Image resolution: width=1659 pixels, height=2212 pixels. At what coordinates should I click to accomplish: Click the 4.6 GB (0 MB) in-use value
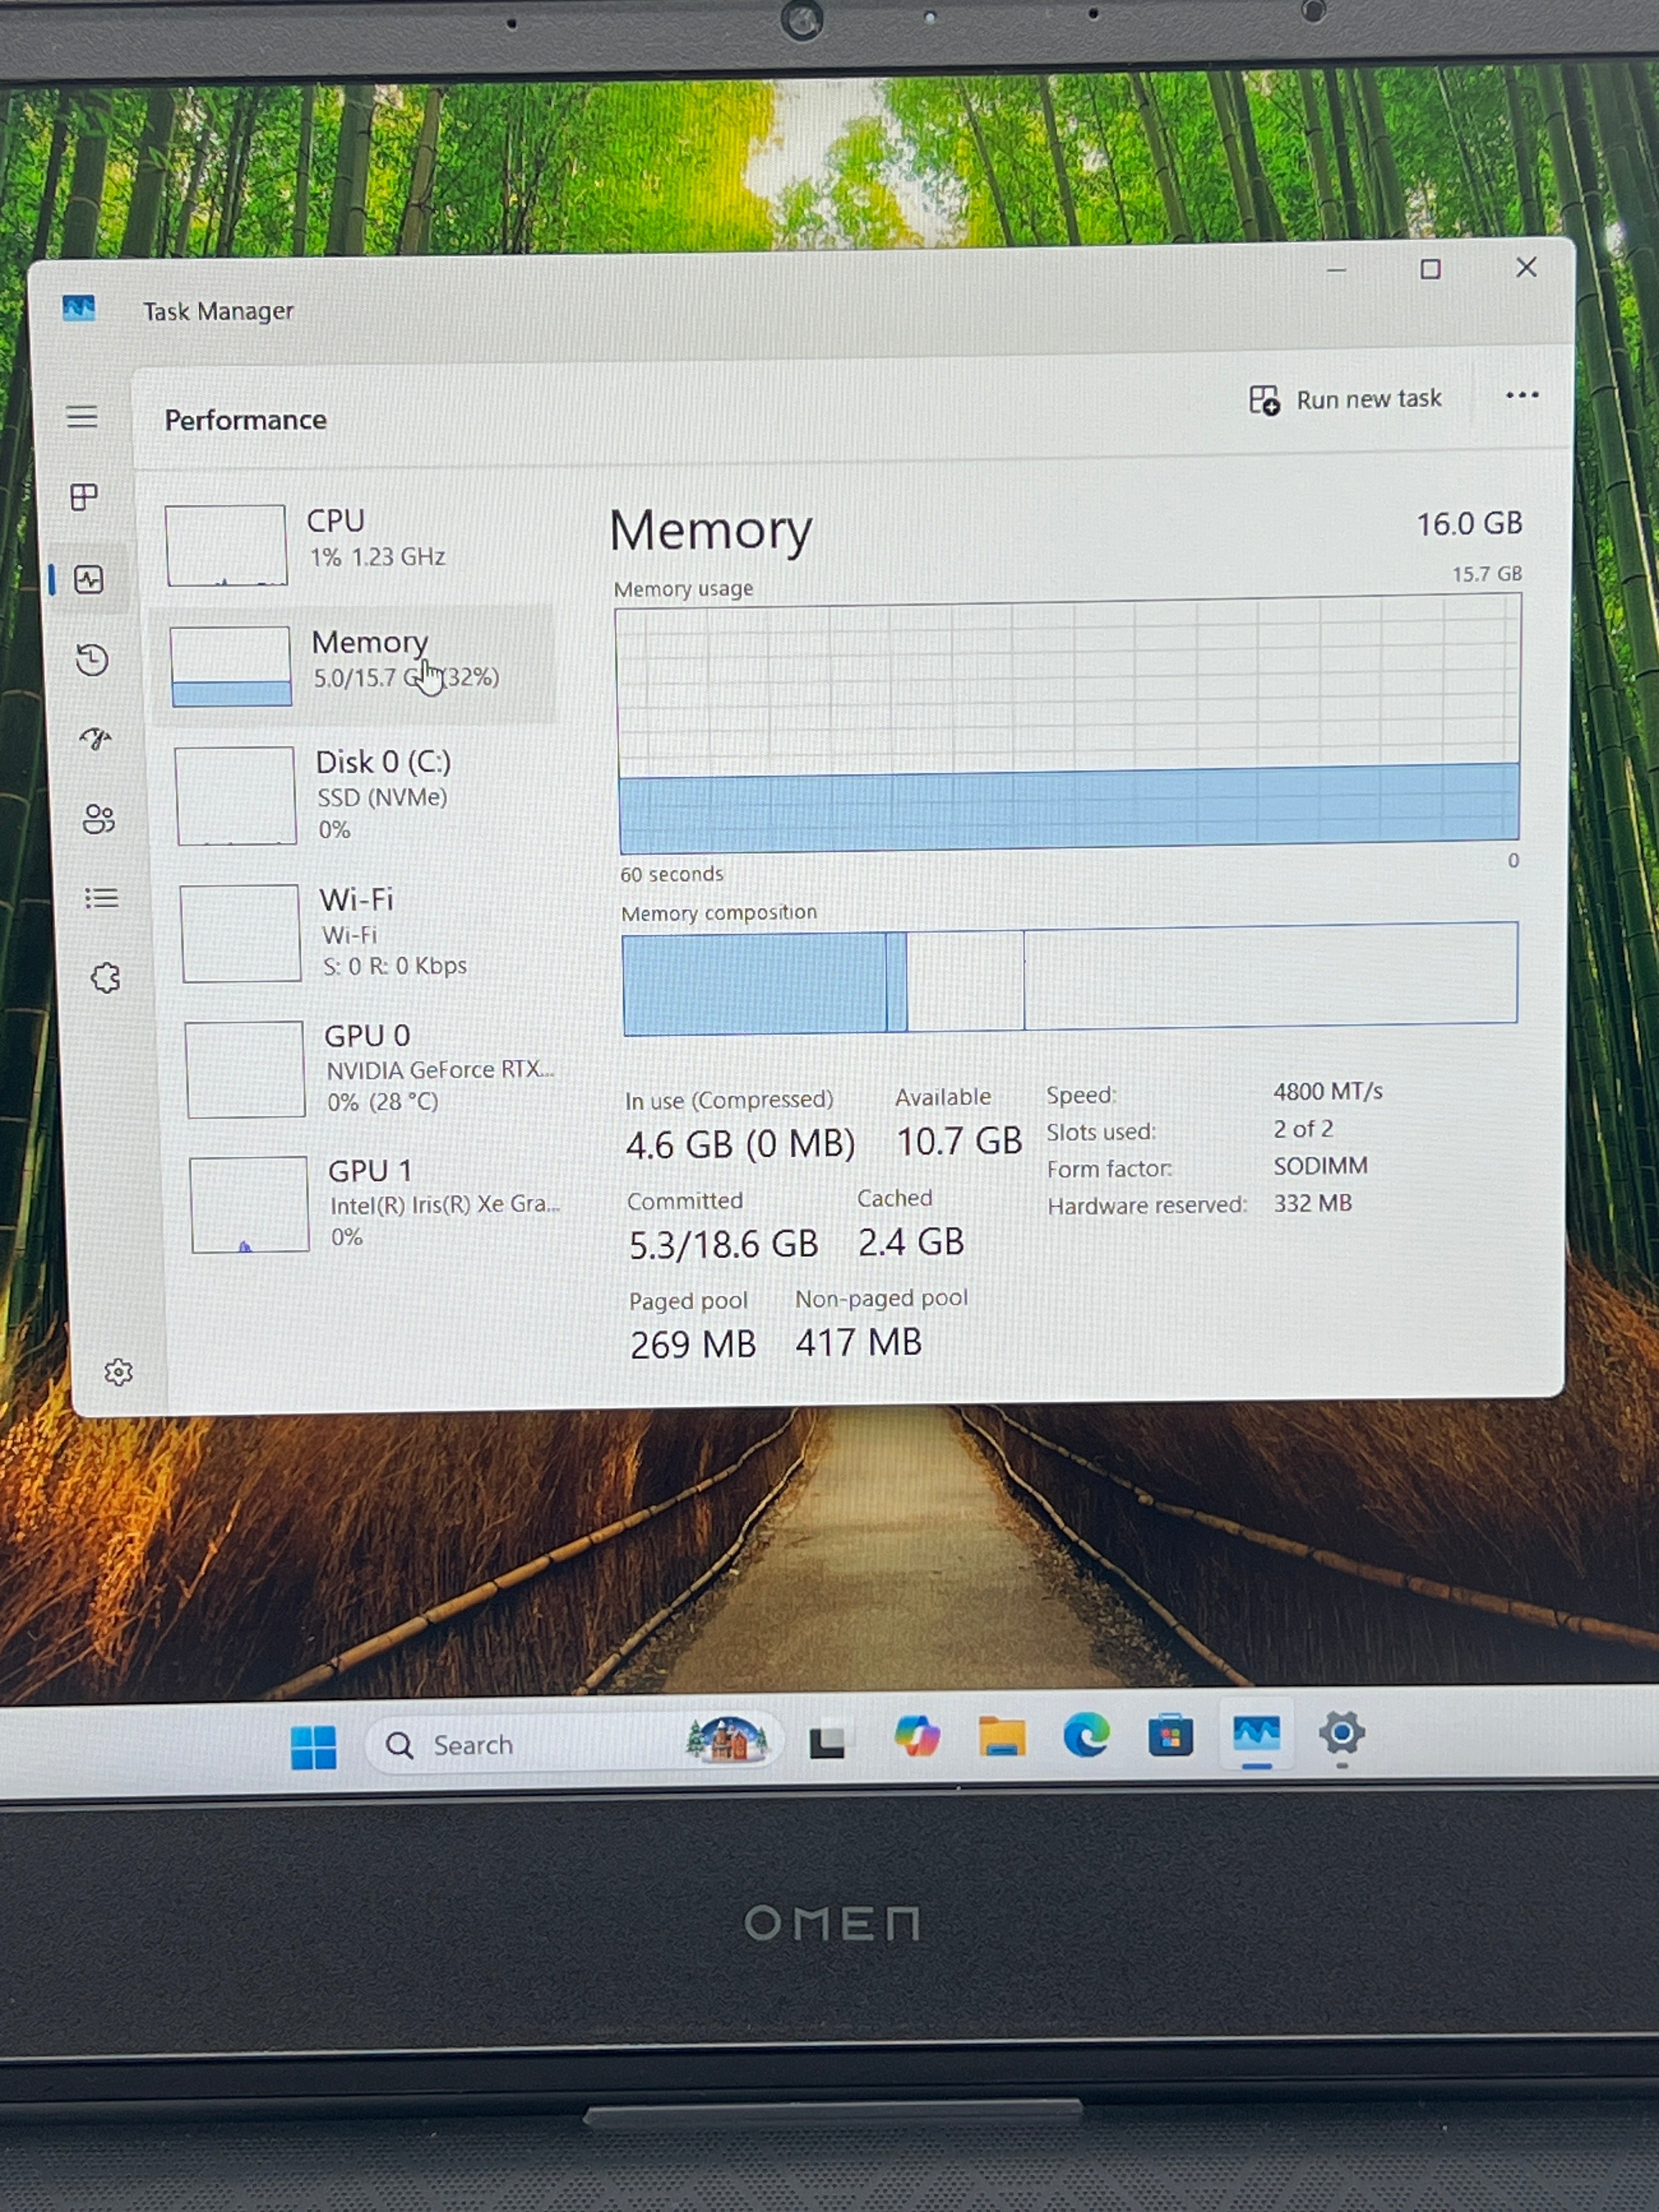point(740,1144)
